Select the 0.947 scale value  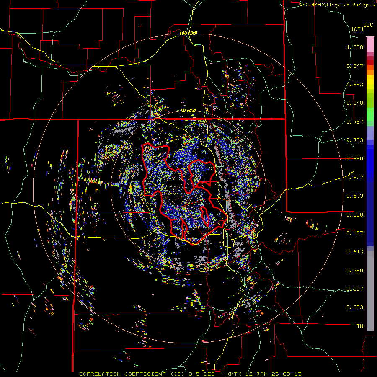(x=355, y=66)
